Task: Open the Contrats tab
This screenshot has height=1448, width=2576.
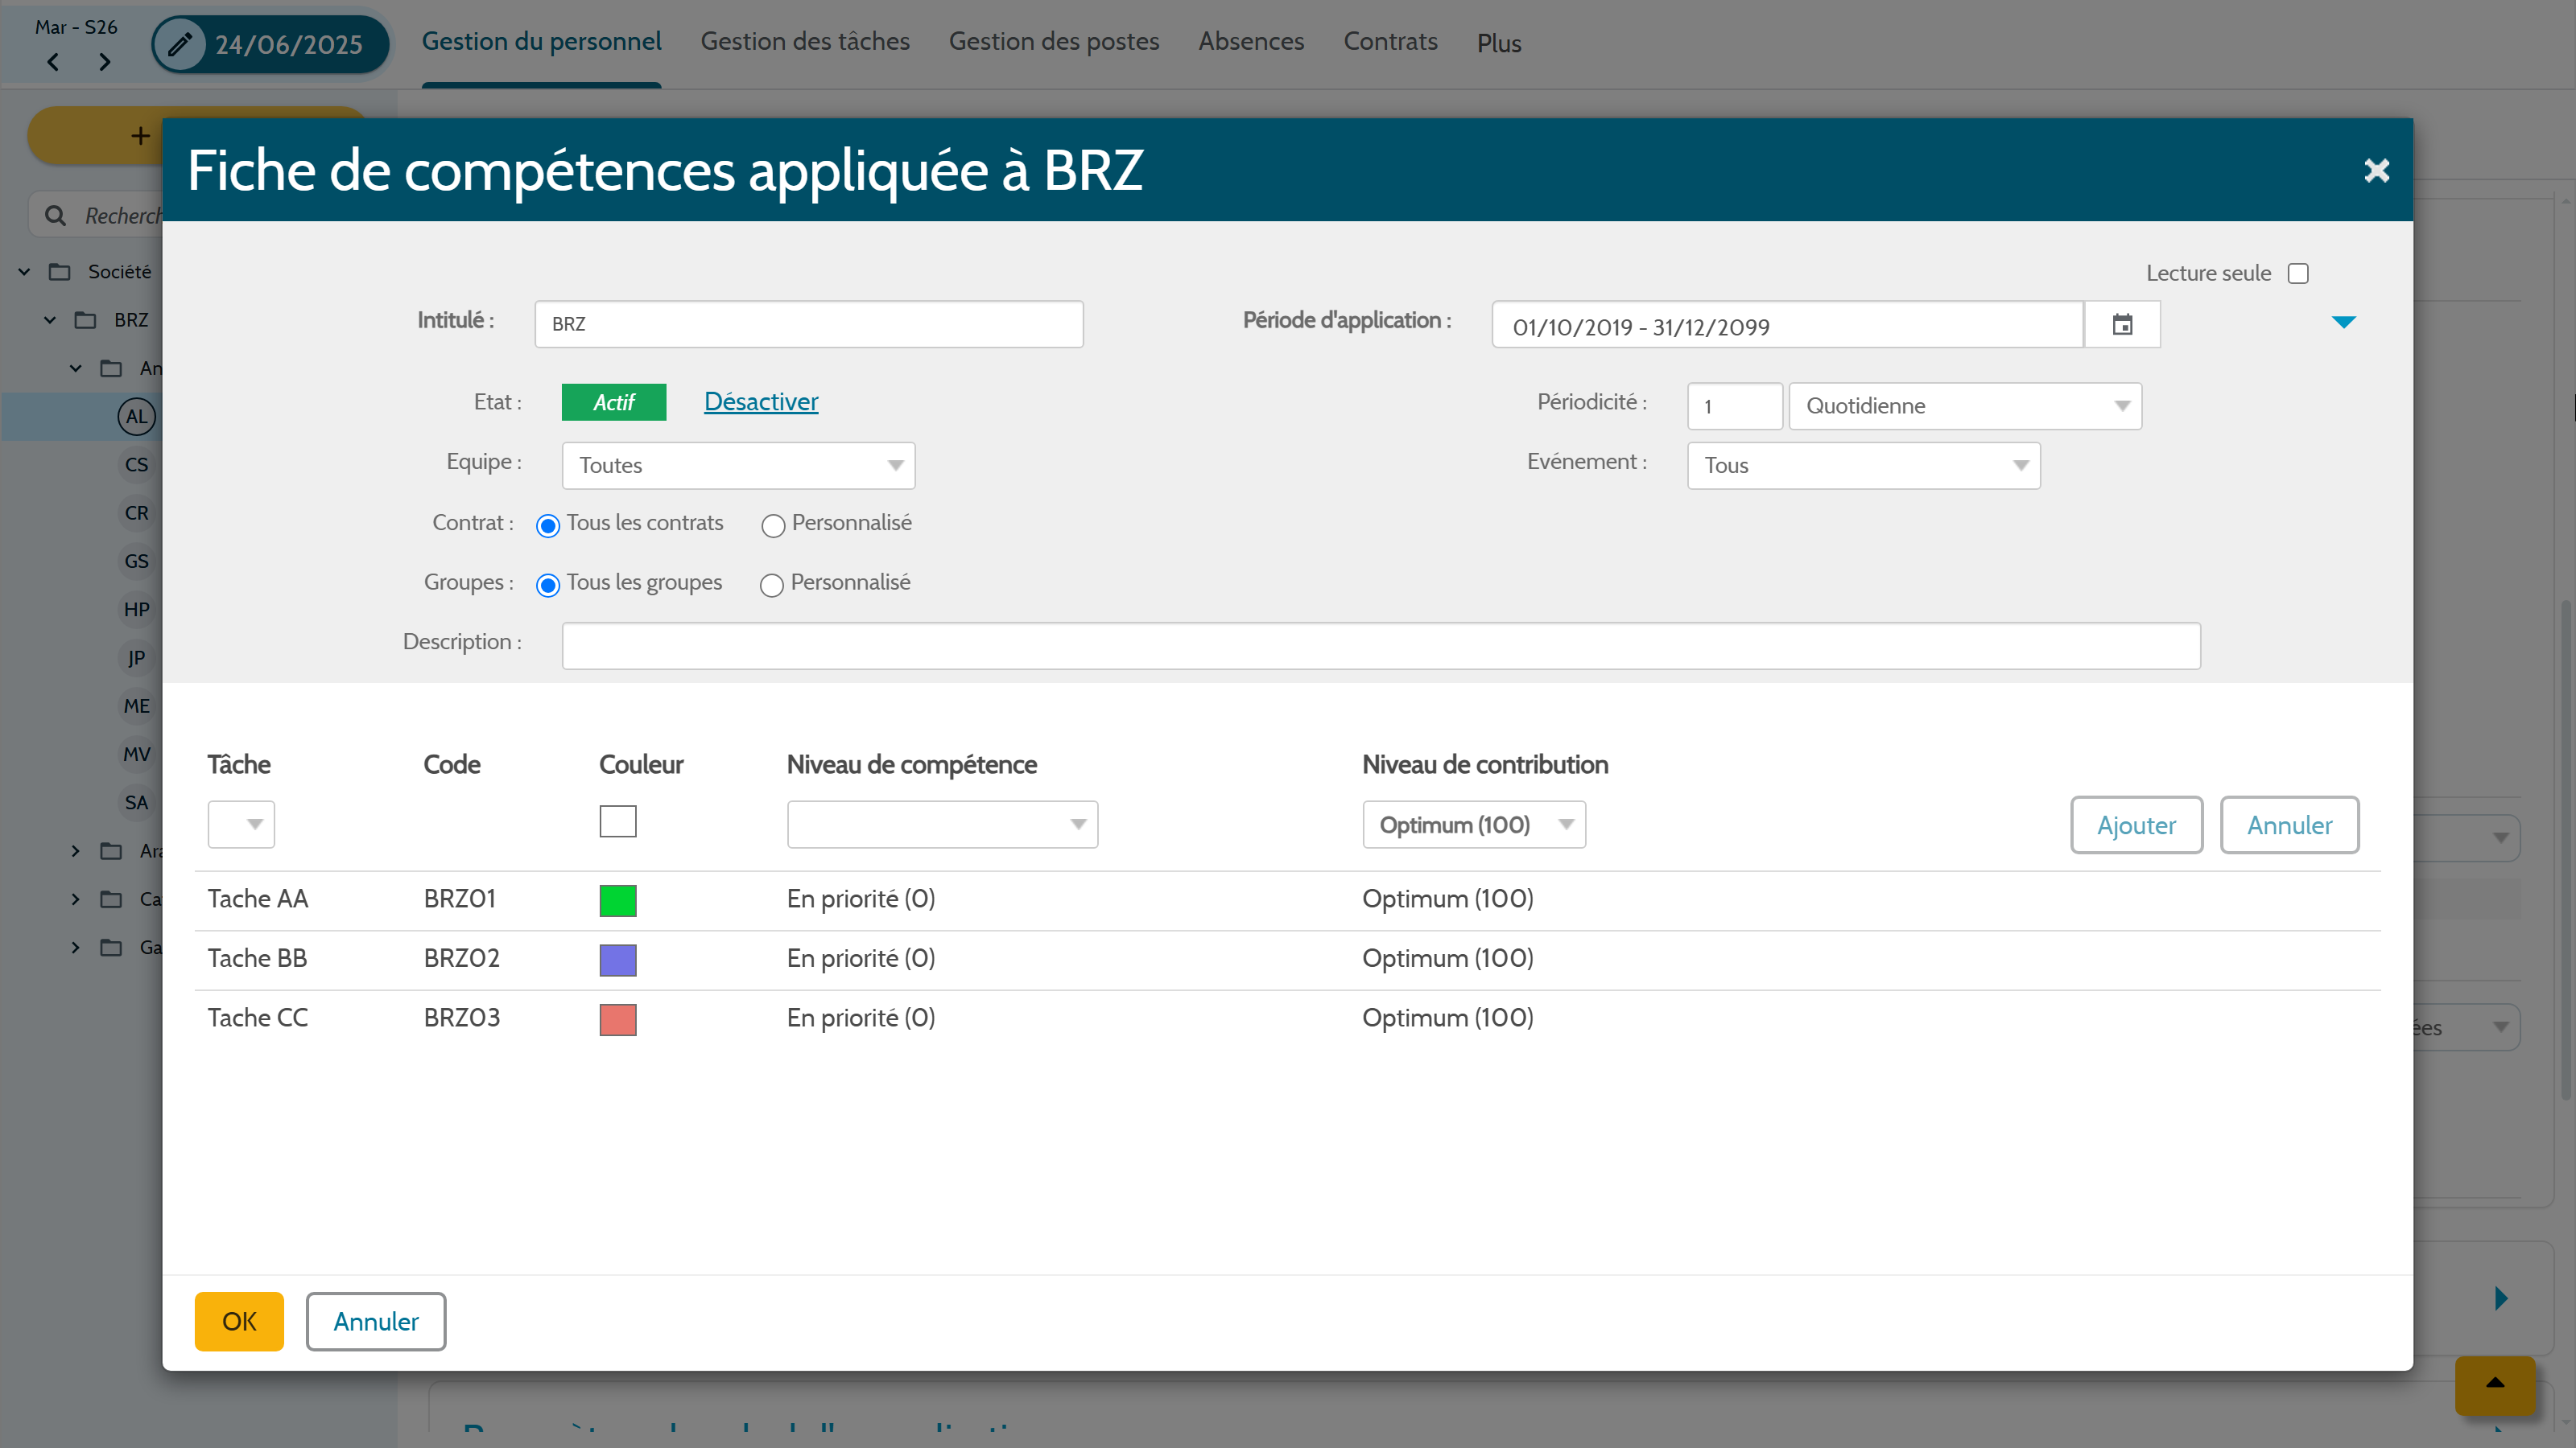Action: point(1390,42)
